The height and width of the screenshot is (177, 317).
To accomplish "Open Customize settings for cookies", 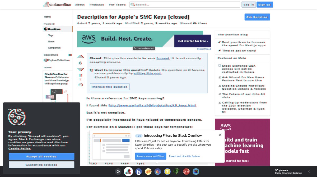I will pos(41,165).
